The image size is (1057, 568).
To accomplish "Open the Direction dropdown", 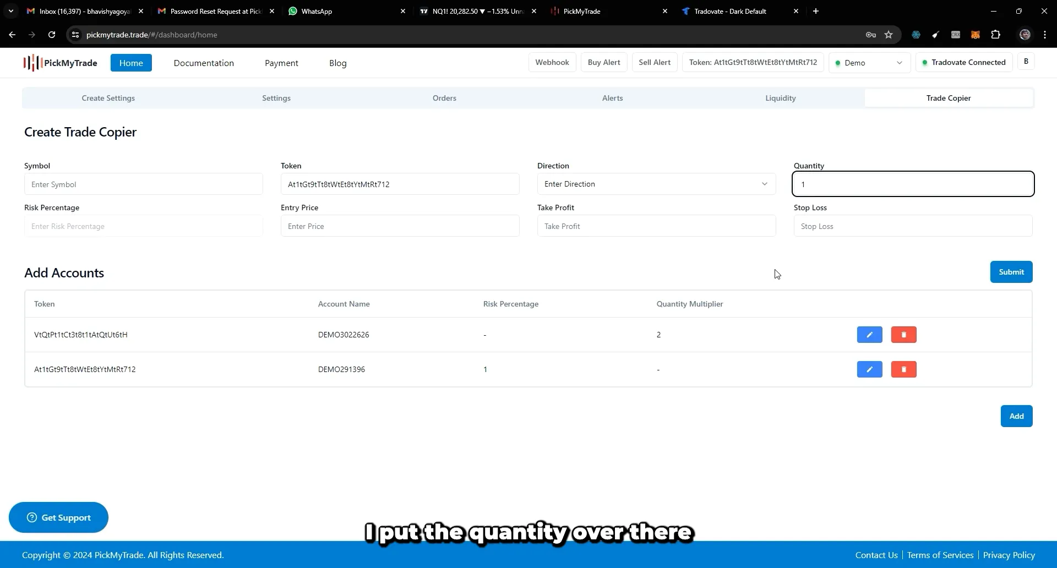I will coord(656,184).
